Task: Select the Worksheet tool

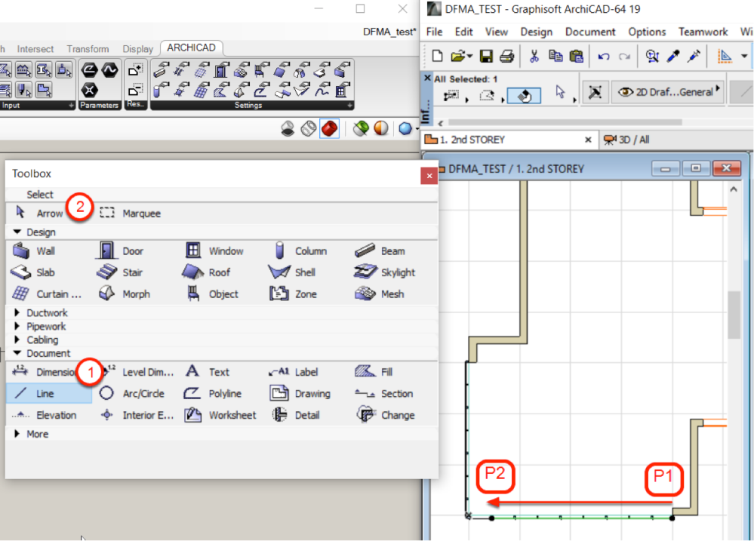Action: 220,415
